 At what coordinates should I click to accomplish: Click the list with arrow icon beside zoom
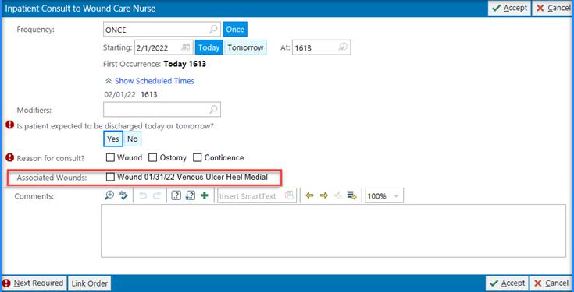click(351, 196)
